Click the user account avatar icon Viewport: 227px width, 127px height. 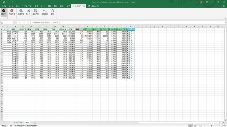[x=201, y=2]
